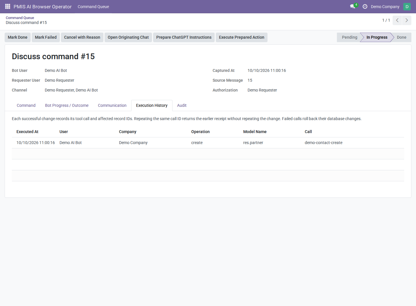Switch to the Command tab
Screen dimensions: 416x306
[x=26, y=105]
